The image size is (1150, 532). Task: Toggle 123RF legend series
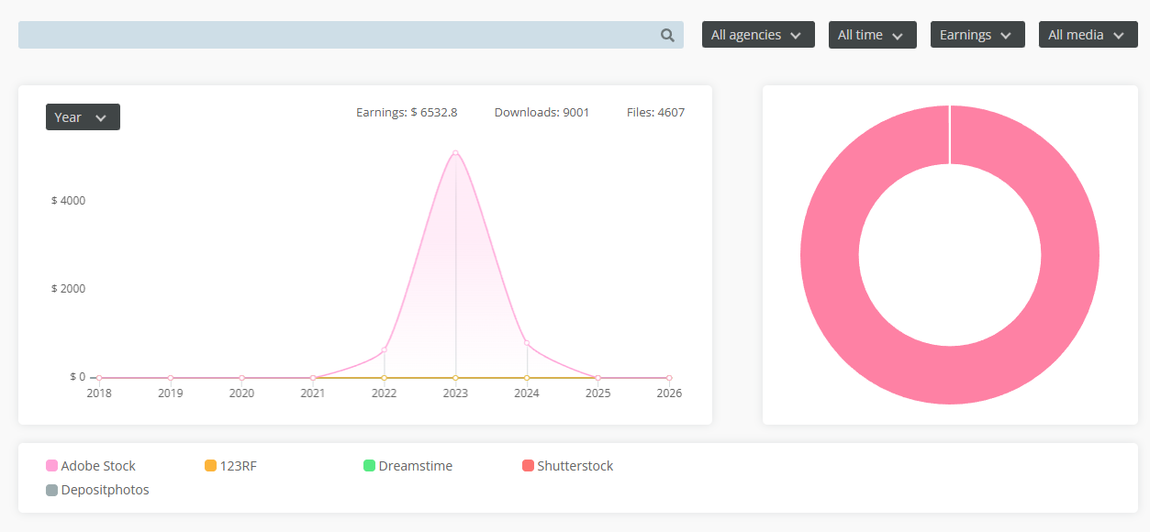(x=239, y=466)
